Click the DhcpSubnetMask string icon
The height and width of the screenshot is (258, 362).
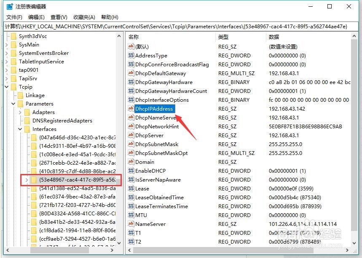click(131, 144)
